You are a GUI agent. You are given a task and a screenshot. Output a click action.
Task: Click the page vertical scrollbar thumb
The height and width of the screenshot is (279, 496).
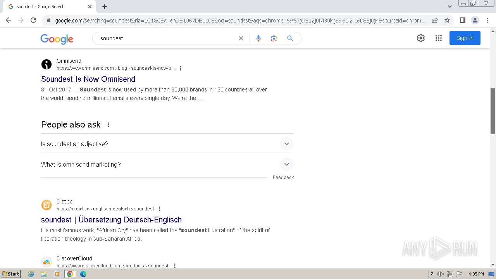[x=493, y=111]
